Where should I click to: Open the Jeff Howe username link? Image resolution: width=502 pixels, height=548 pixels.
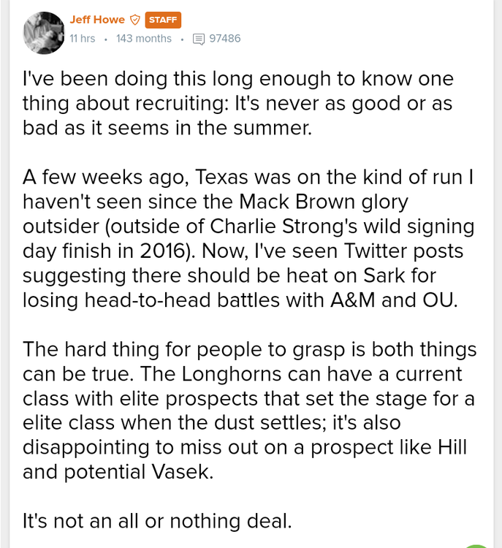(x=97, y=20)
